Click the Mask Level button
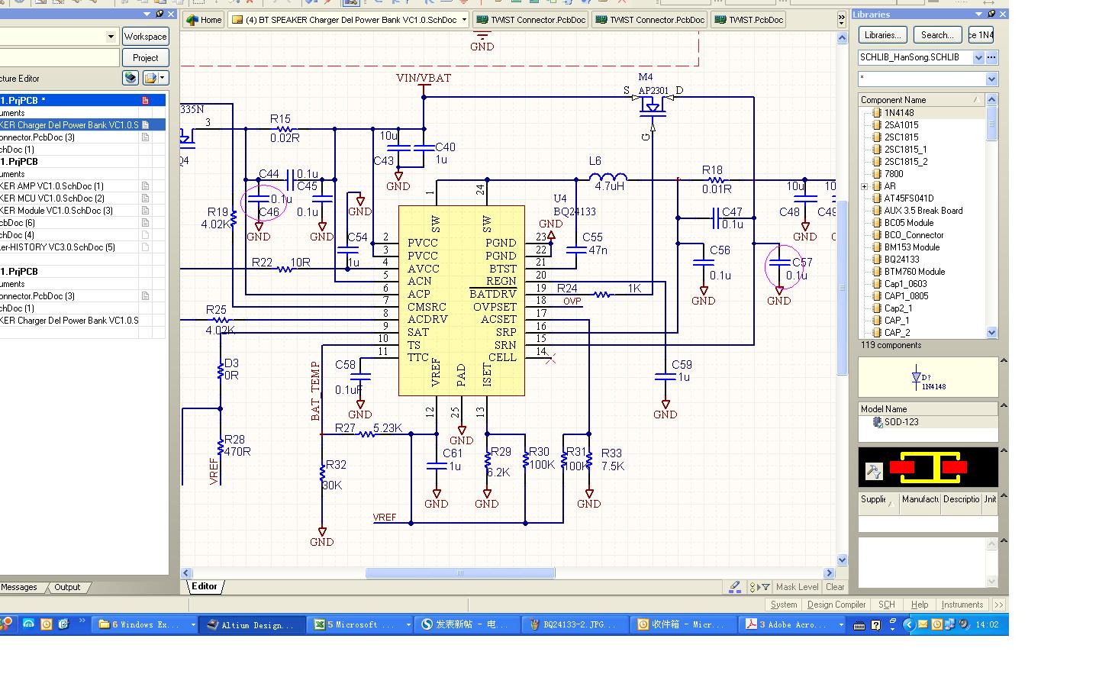 point(797,587)
